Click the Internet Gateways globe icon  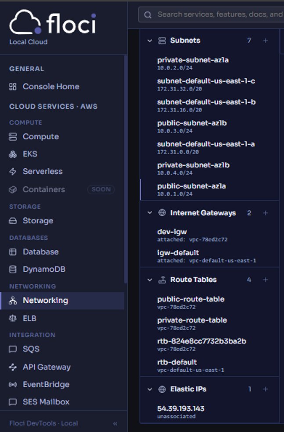point(162,212)
